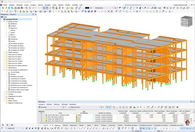195x132 pixels.
Task: Click the New model icon in top toolbar
Action: 3,8
